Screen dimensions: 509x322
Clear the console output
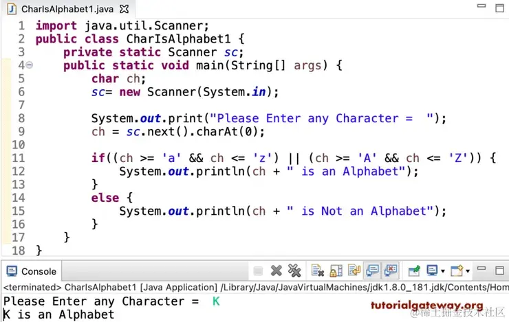318,271
